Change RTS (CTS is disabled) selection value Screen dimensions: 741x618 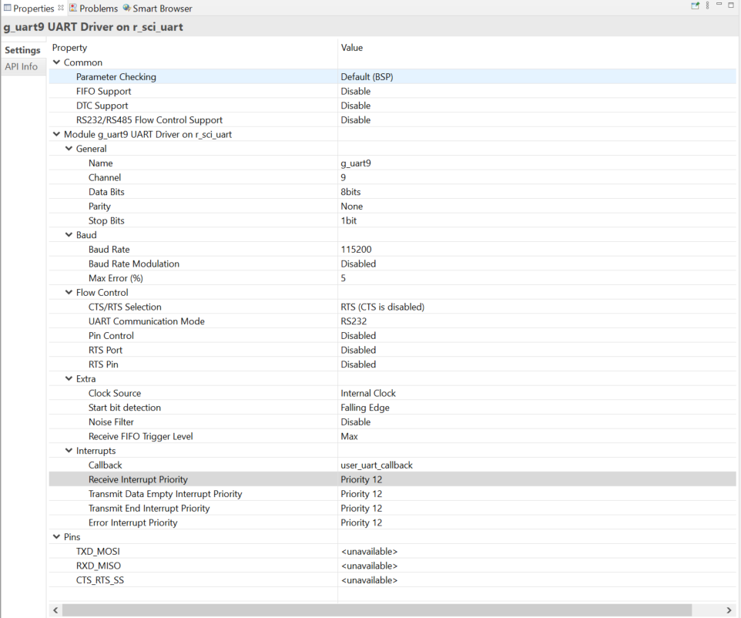pos(382,307)
